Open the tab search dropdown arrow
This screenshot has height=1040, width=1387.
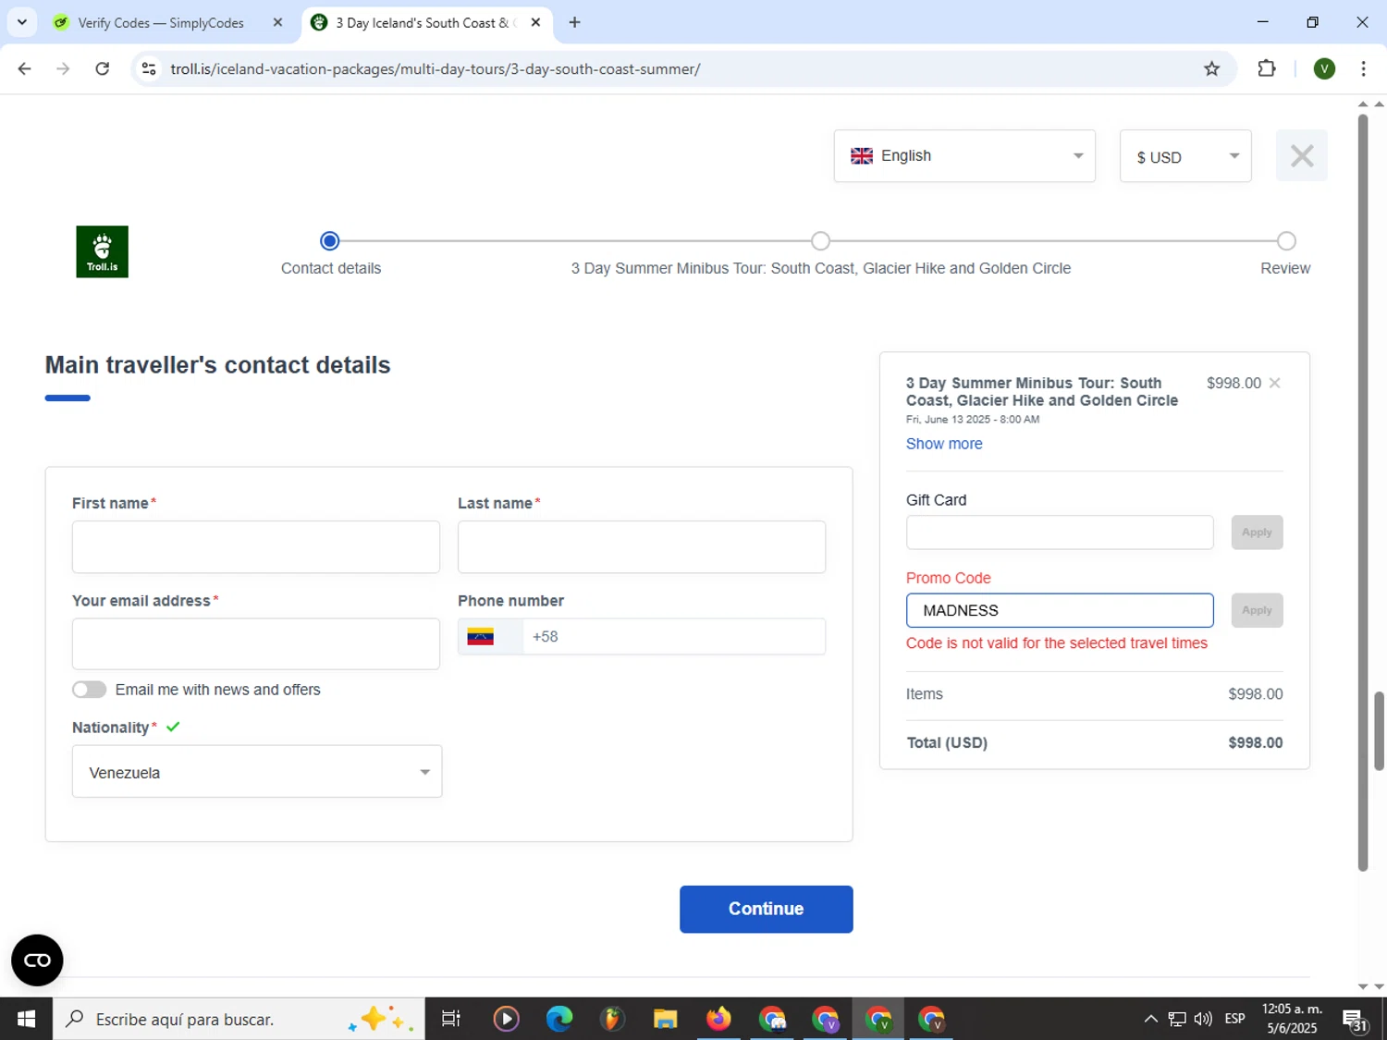(22, 22)
